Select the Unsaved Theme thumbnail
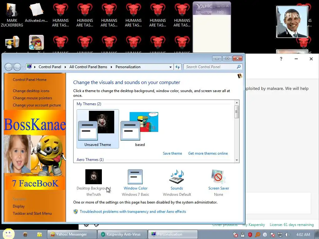The width and height of the screenshot is (319, 239). pyautogui.click(x=98, y=129)
